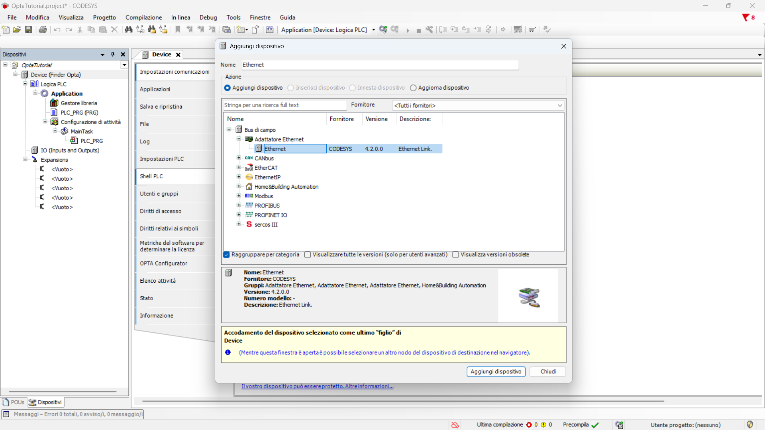Click the Find binoculars toolbar icon
The height and width of the screenshot is (430, 765).
(128, 29)
